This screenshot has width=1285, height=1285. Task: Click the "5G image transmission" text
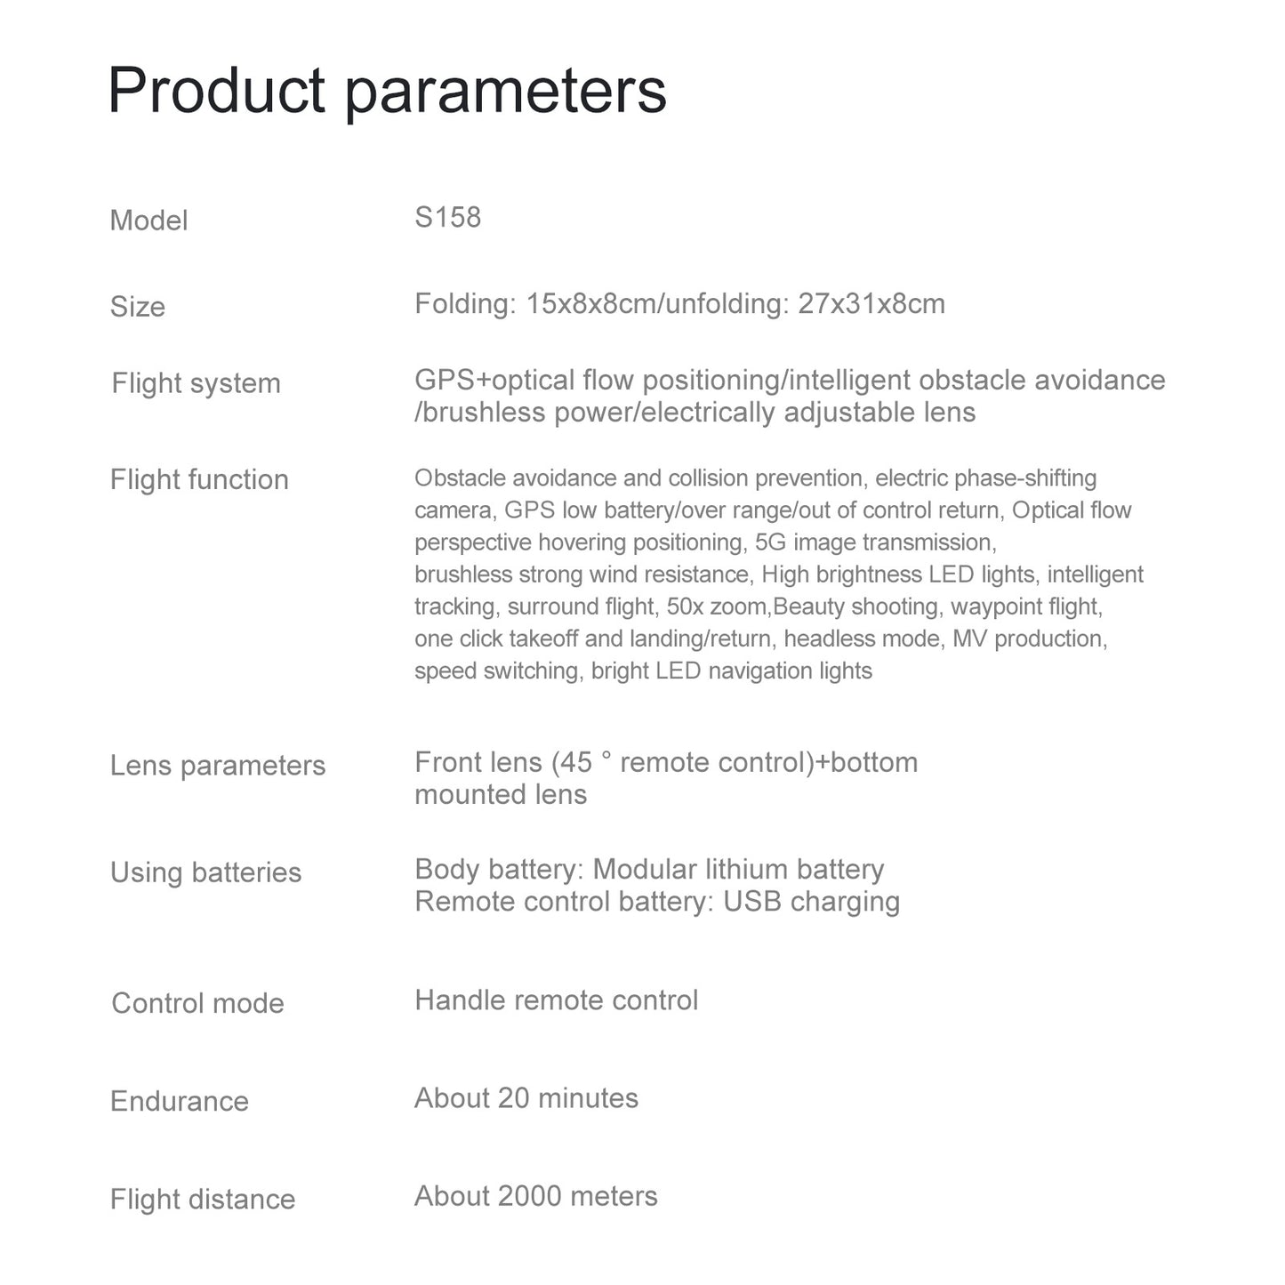(875, 542)
